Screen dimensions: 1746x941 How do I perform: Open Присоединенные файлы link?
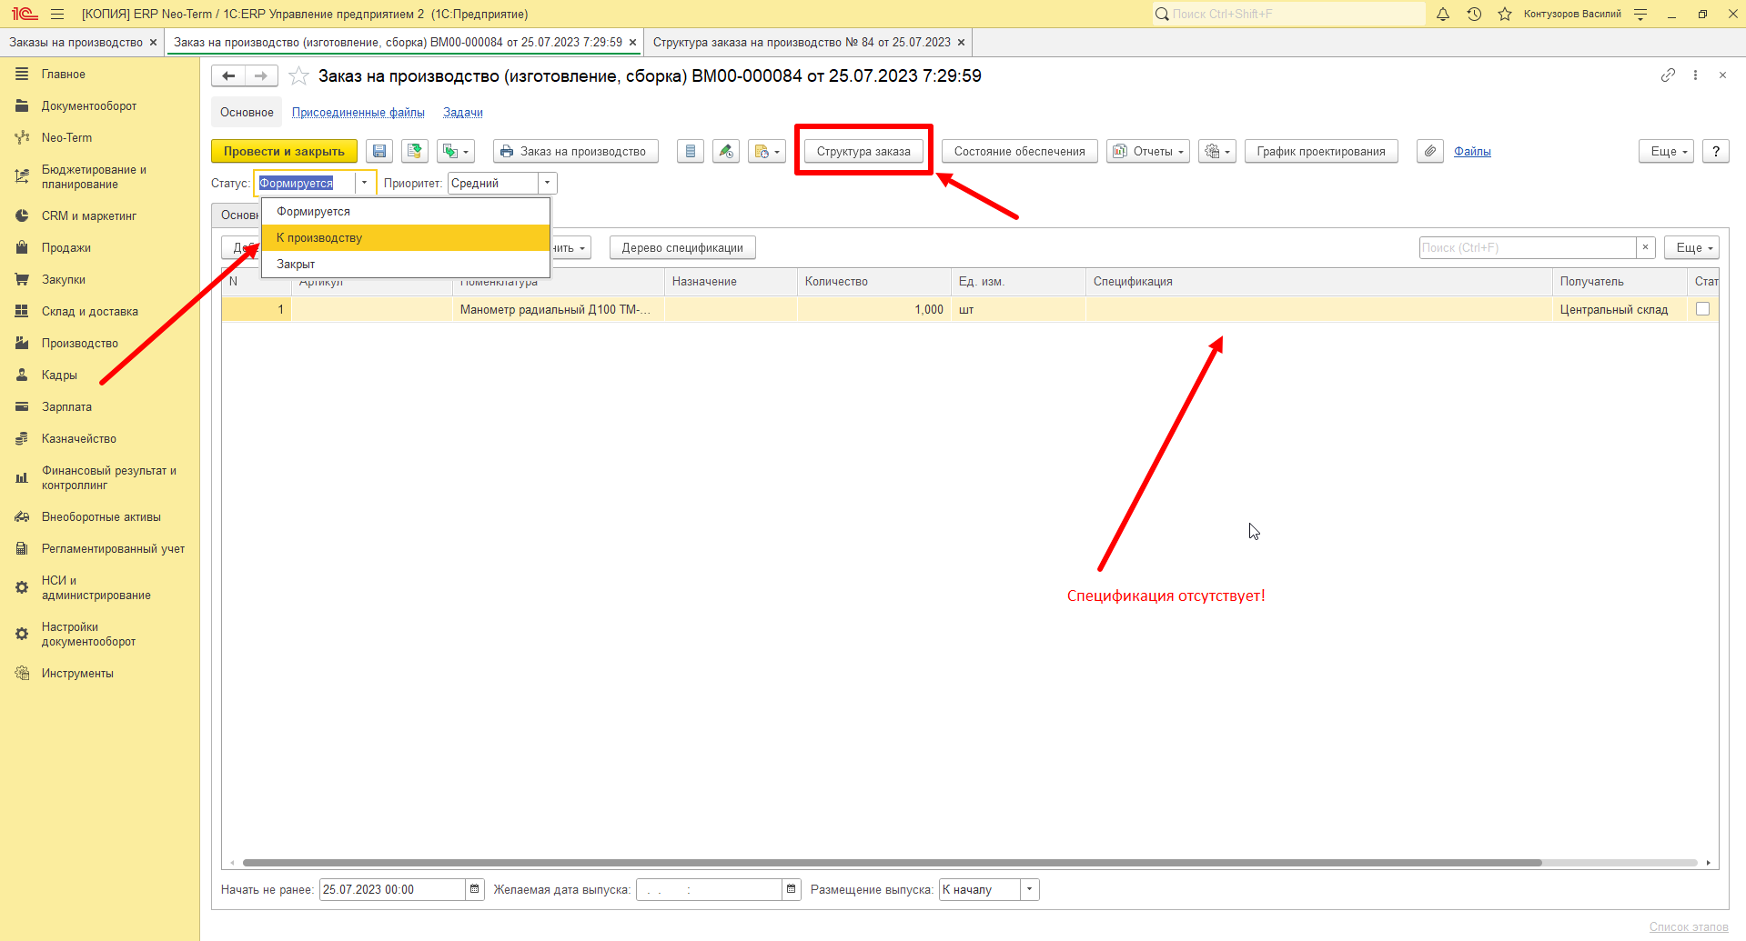(358, 113)
